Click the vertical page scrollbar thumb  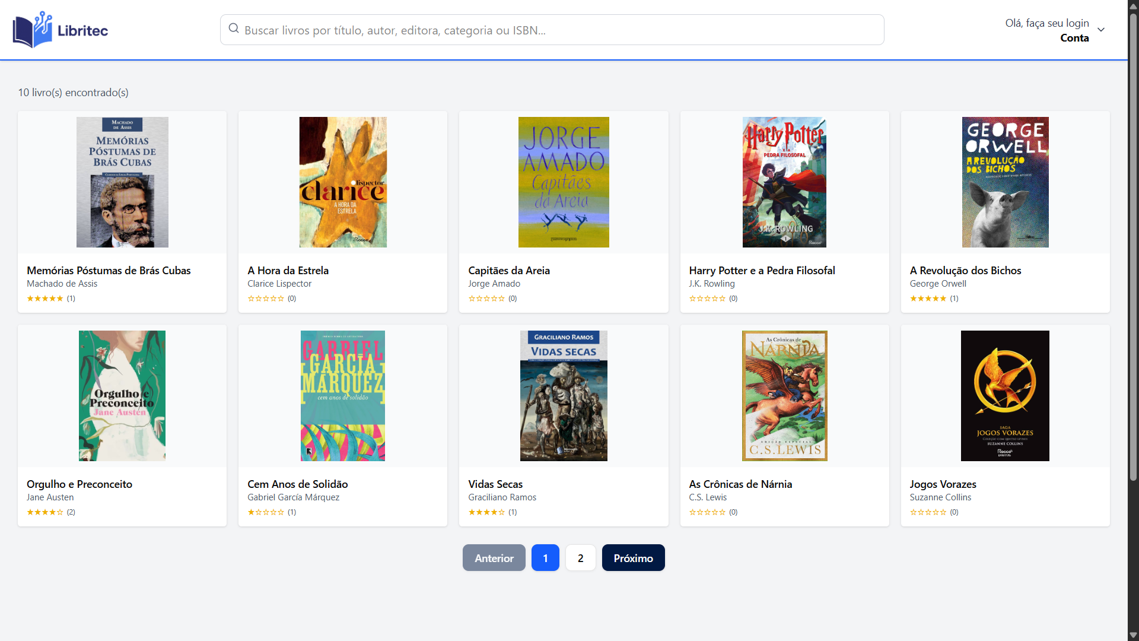[x=1133, y=246]
